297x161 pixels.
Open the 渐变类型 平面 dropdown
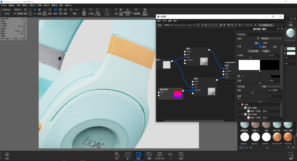coord(271,87)
